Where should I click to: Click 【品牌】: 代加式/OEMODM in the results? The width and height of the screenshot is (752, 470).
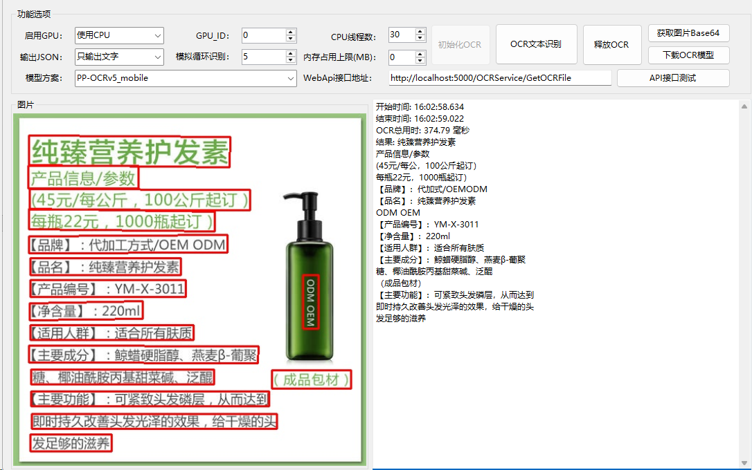432,189
